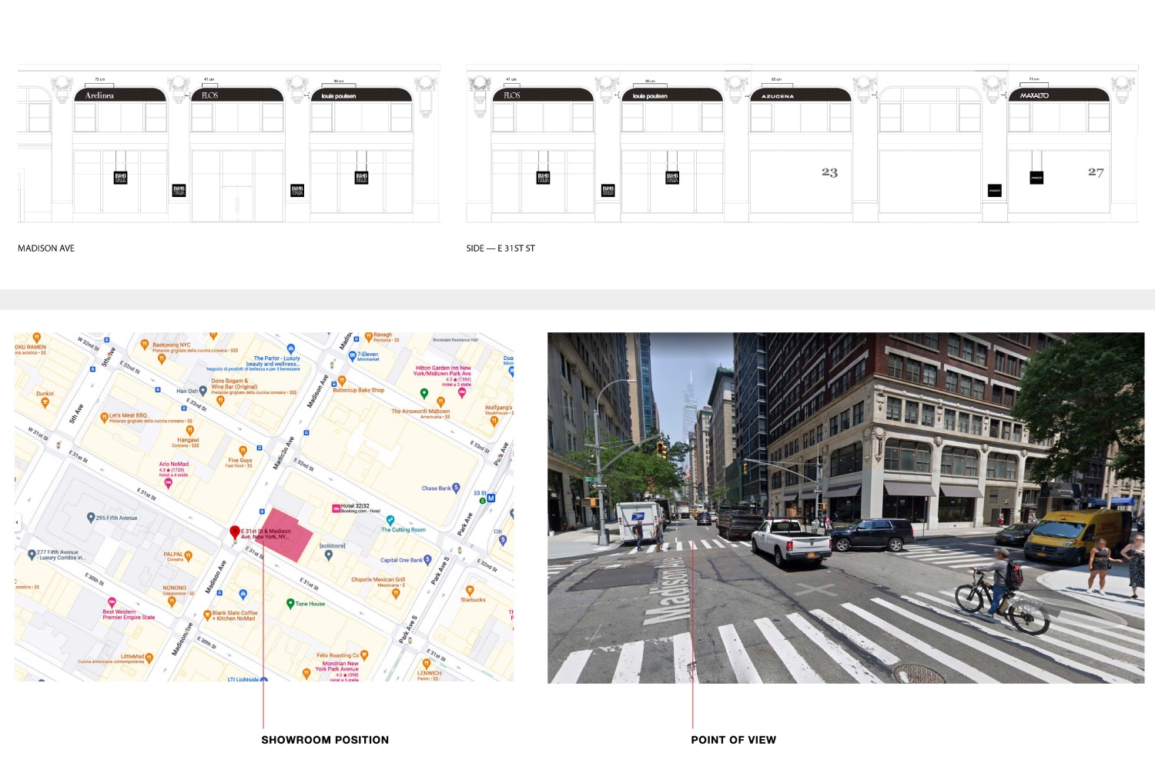Click the SHOWROOM POSITION caption
Viewport: 1155px width, 783px height.
(325, 740)
